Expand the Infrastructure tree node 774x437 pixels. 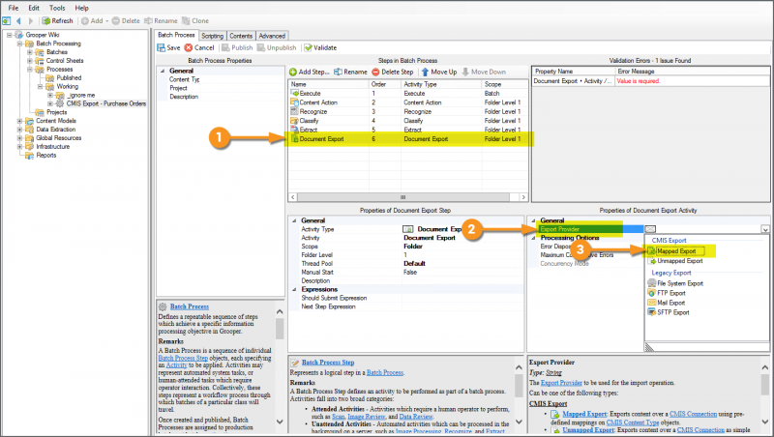(19, 147)
